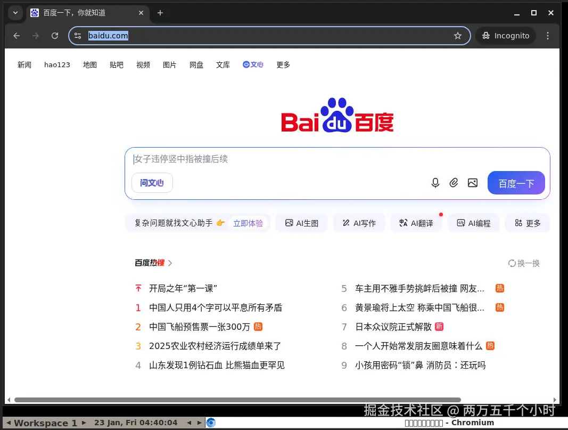The image size is (568, 430).
Task: Open hot search 日本众议院正式解散
Action: coord(393,327)
